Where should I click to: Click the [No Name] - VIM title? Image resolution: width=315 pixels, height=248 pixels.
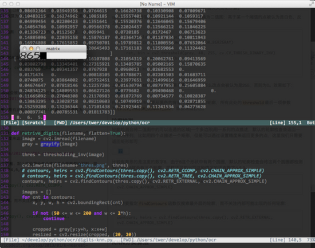(x=157, y=4)
